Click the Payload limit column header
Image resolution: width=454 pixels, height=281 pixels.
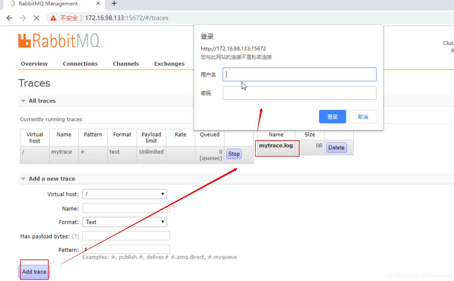point(151,138)
